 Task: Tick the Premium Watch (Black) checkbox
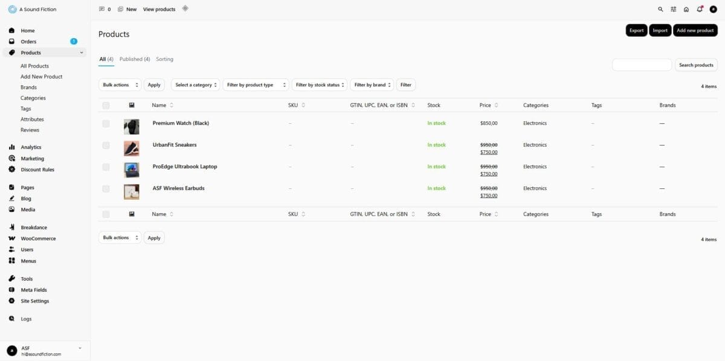coord(106,124)
